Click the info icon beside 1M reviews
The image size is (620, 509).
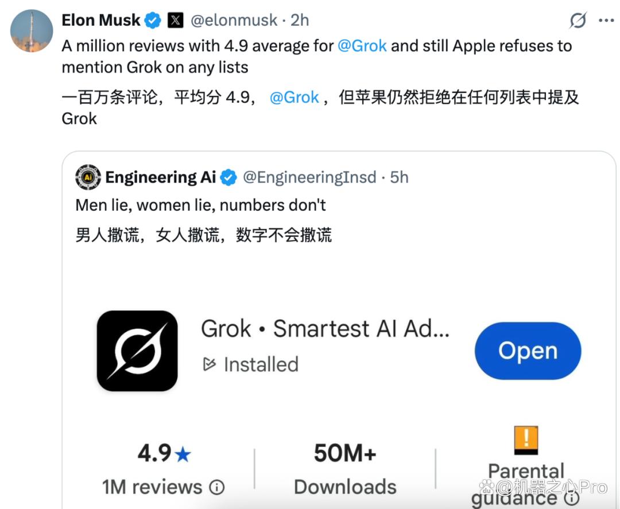point(216,487)
